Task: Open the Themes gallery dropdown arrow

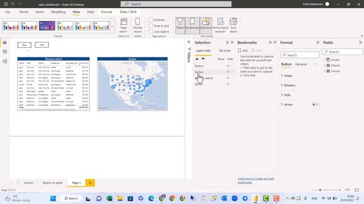Action: click(x=112, y=26)
